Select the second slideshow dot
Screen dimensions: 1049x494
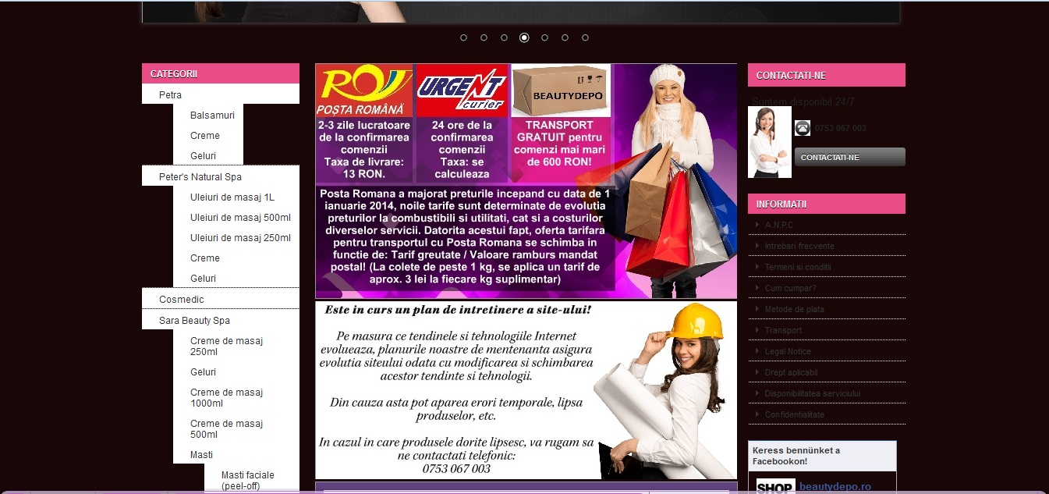pyautogui.click(x=484, y=37)
